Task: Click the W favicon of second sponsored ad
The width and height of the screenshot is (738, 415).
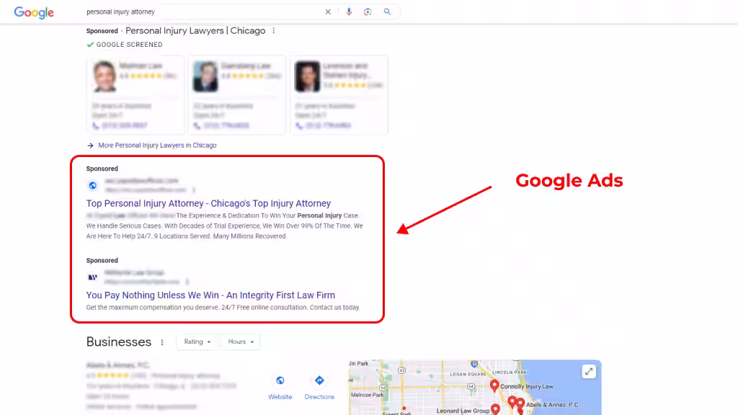Action: pos(93,277)
